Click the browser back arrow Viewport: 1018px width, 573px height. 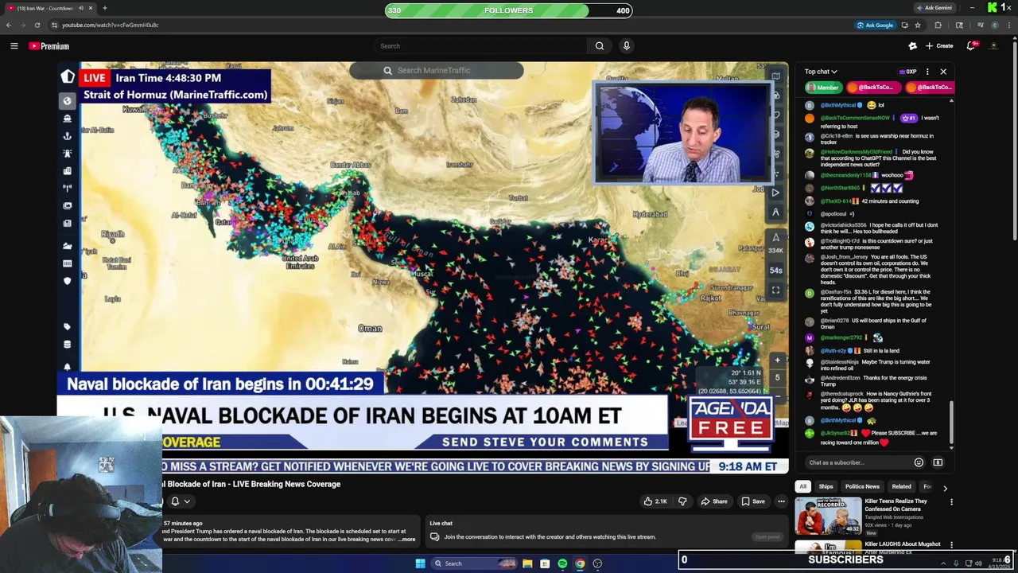coord(9,25)
